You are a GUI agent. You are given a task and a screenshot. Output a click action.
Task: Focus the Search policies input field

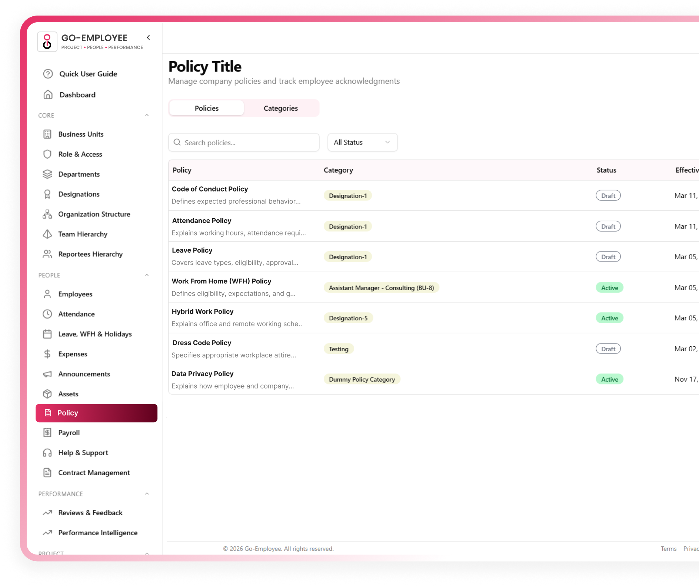244,142
